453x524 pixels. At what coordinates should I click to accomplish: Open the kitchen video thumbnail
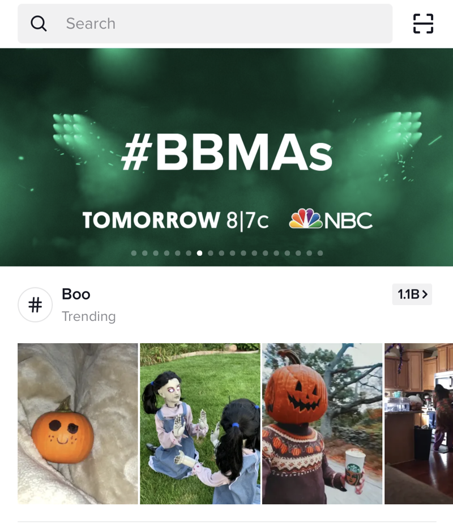click(418, 424)
